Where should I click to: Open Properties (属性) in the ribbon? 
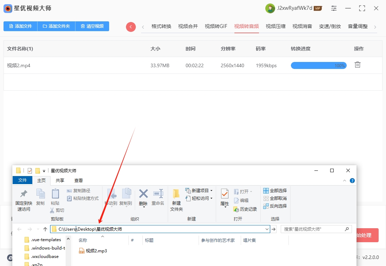[x=225, y=198]
